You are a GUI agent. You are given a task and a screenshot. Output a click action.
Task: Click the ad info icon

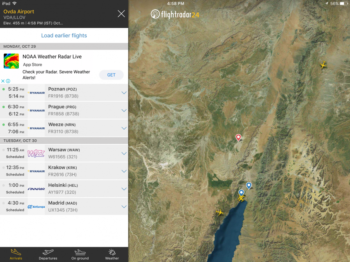click(8, 81)
